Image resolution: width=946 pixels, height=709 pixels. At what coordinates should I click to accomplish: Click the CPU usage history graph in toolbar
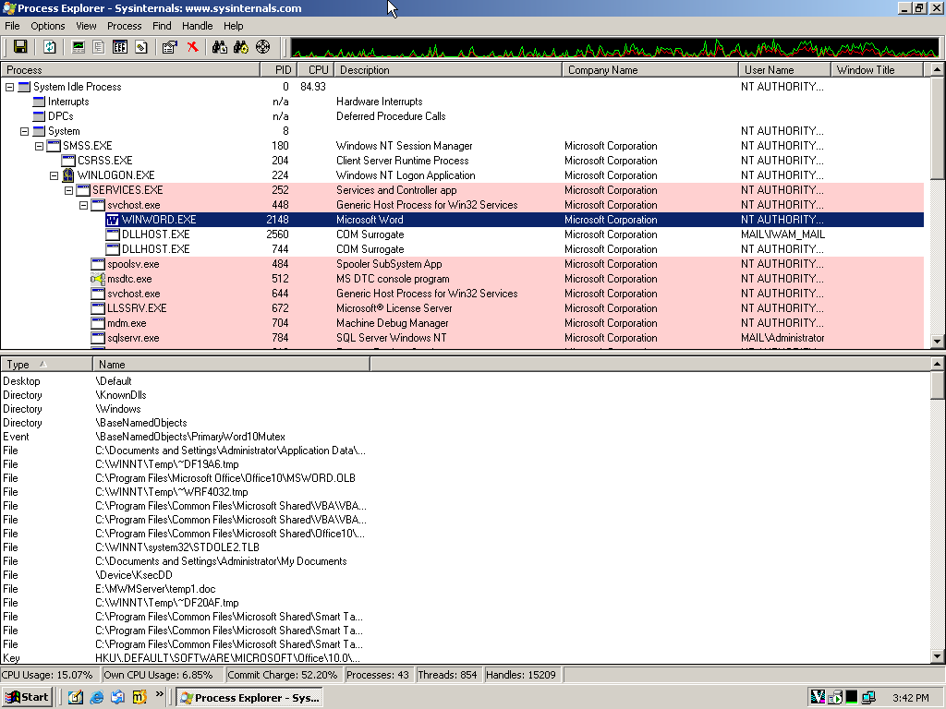coord(614,48)
